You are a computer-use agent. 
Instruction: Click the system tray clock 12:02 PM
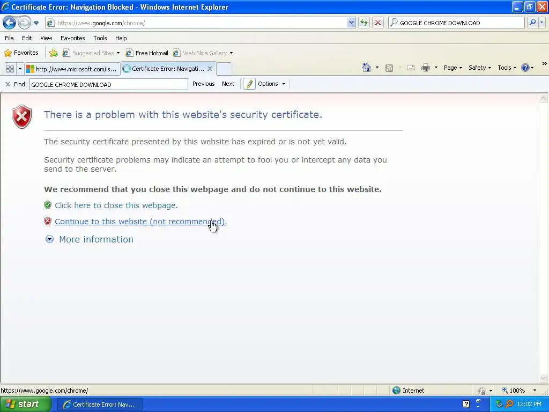click(529, 404)
